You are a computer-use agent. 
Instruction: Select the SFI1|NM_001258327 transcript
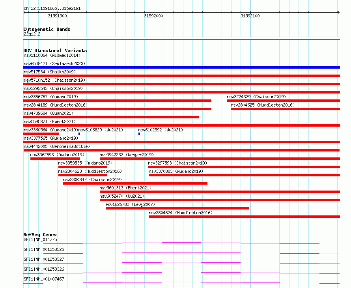[x=44, y=259]
